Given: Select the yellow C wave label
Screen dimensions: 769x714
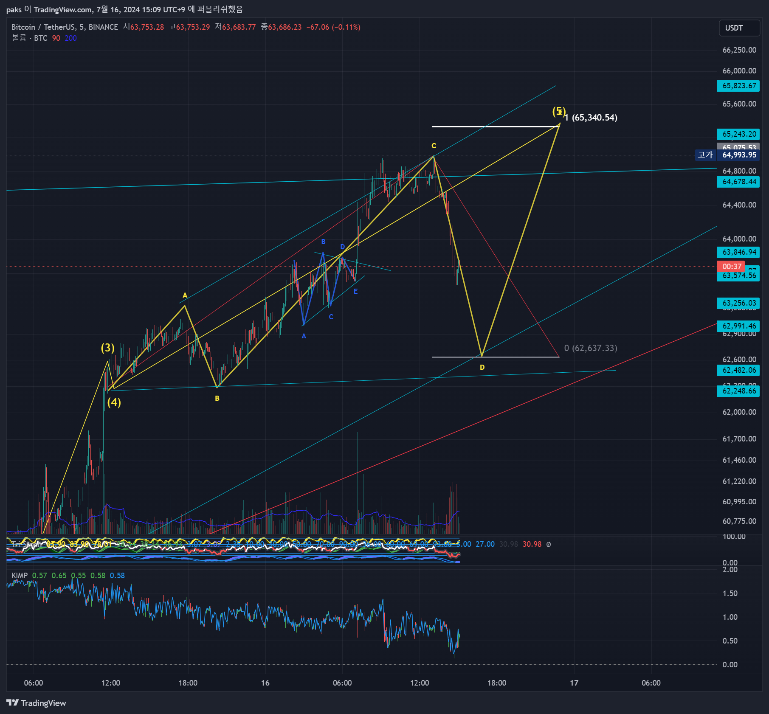Looking at the screenshot, I should point(434,146).
